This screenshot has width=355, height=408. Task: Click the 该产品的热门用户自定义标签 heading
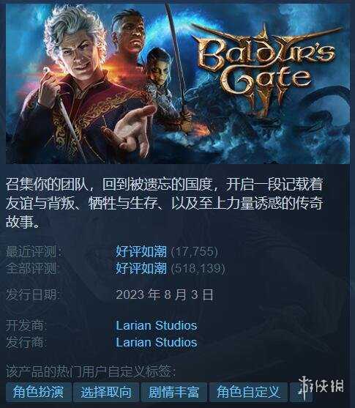[91, 371]
